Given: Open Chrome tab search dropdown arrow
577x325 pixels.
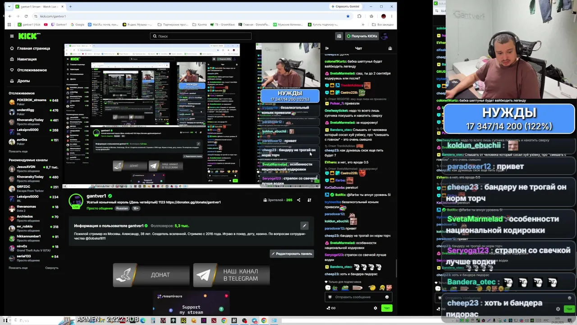Looking at the screenshot, I should [10, 6].
